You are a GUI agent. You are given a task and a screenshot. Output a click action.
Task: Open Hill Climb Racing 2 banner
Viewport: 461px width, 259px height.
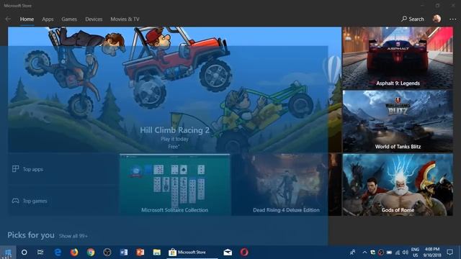coord(174,89)
